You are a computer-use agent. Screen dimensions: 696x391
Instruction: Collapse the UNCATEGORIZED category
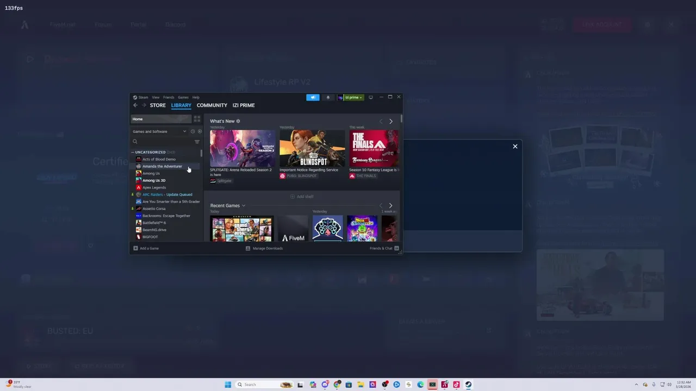click(132, 152)
